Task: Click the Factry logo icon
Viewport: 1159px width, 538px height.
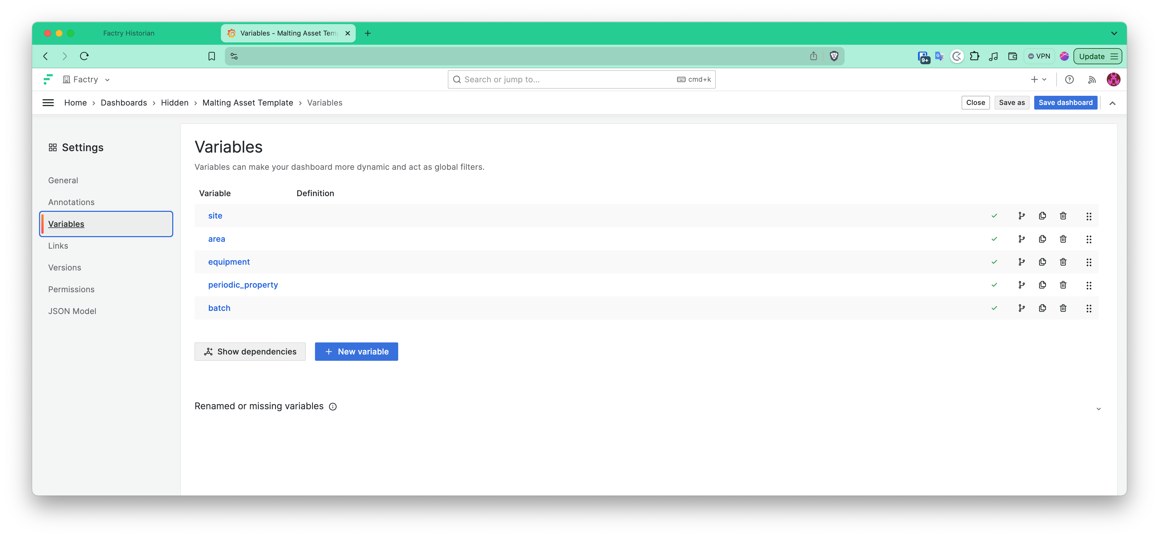Action: tap(48, 79)
